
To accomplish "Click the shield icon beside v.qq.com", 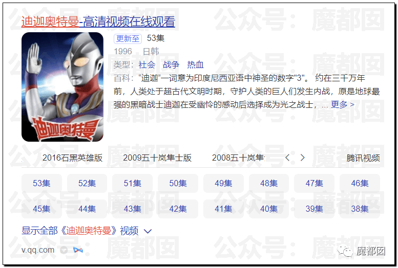I will coord(64,250).
